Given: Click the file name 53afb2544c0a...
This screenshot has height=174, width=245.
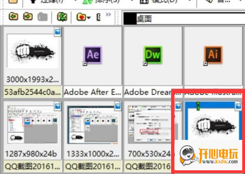Looking at the screenshot, I should click(33, 92).
